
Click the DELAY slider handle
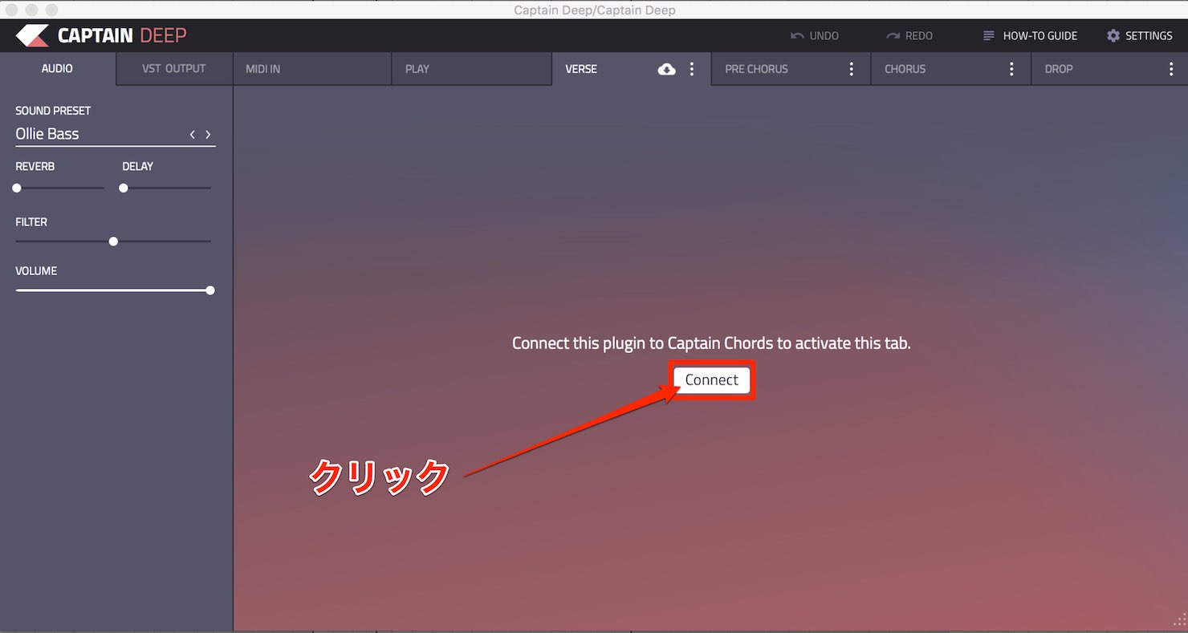[x=124, y=188]
